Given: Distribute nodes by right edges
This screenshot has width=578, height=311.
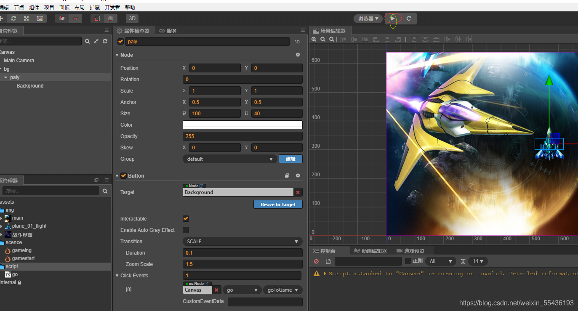Looking at the screenshot, I should (469, 39).
